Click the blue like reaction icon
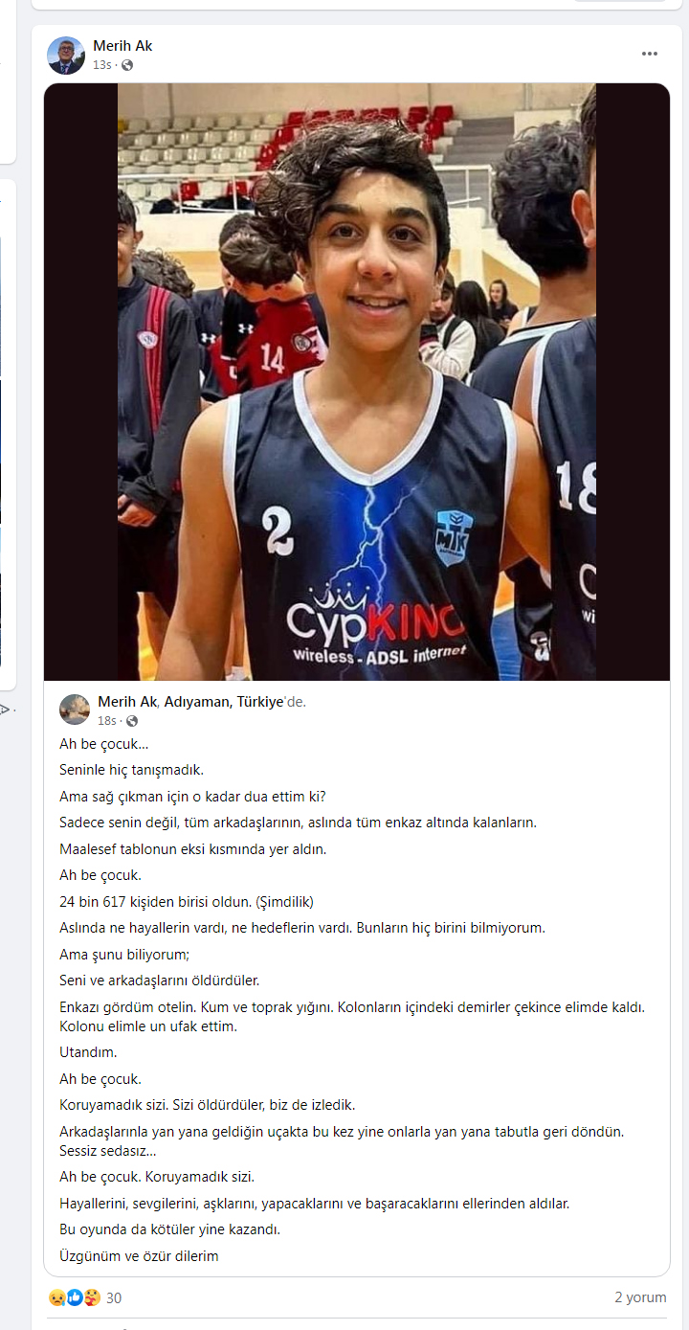 point(75,1298)
